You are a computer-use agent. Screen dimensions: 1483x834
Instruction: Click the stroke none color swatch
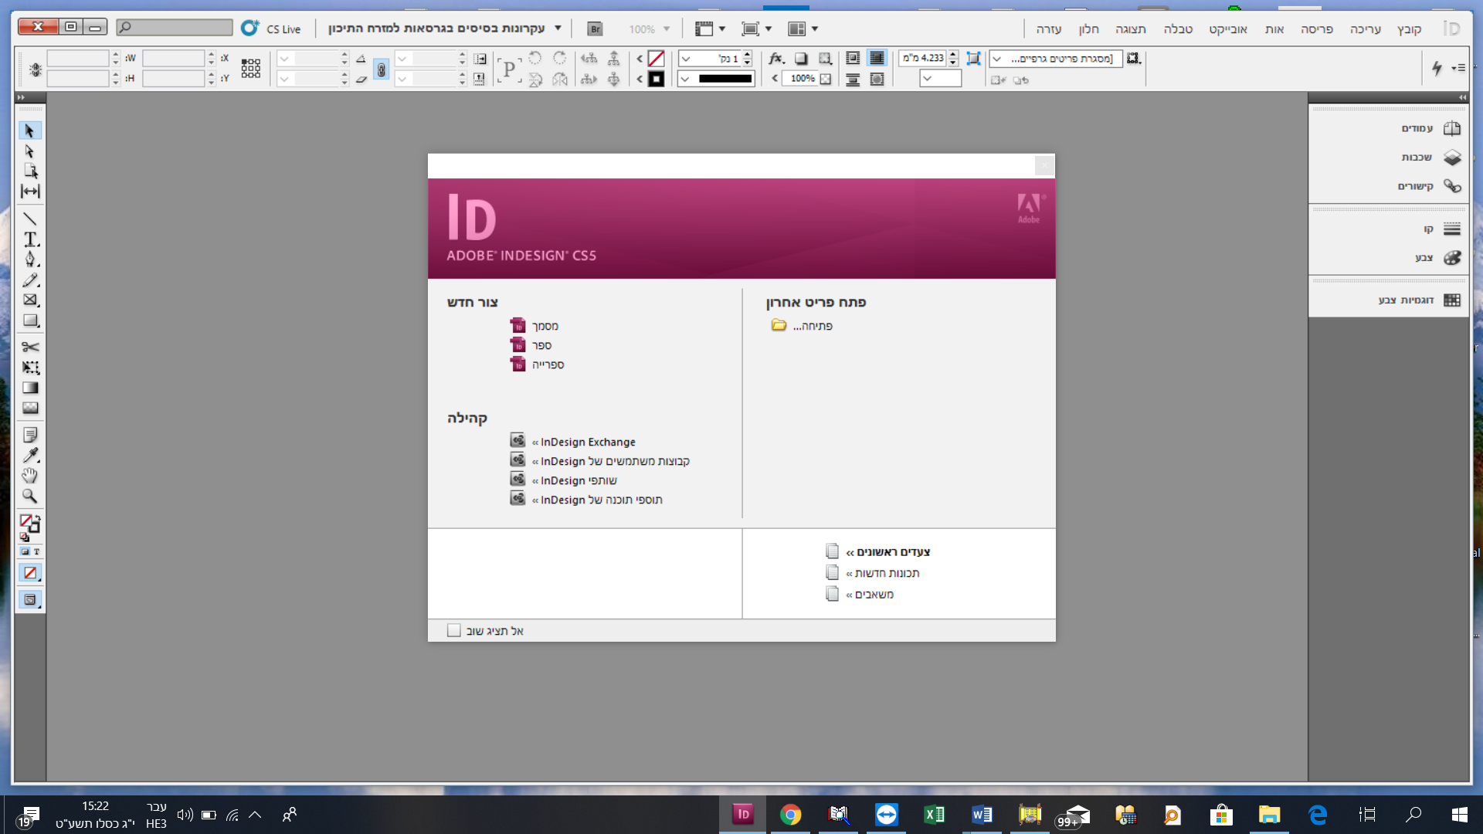pyautogui.click(x=656, y=59)
